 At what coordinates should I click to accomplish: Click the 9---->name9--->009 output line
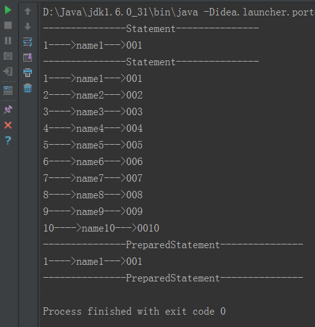pos(93,211)
